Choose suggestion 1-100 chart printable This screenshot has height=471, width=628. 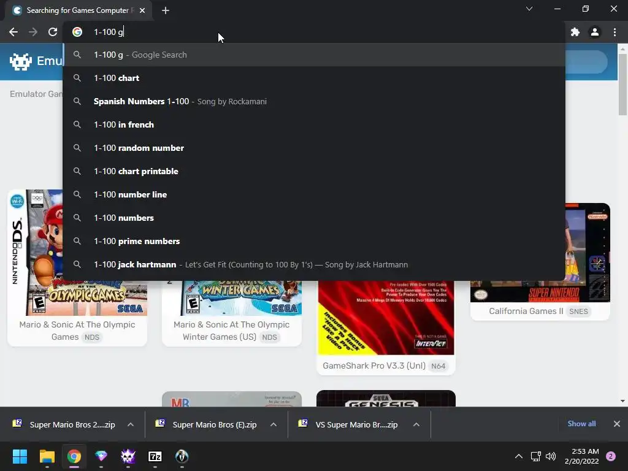click(314, 171)
